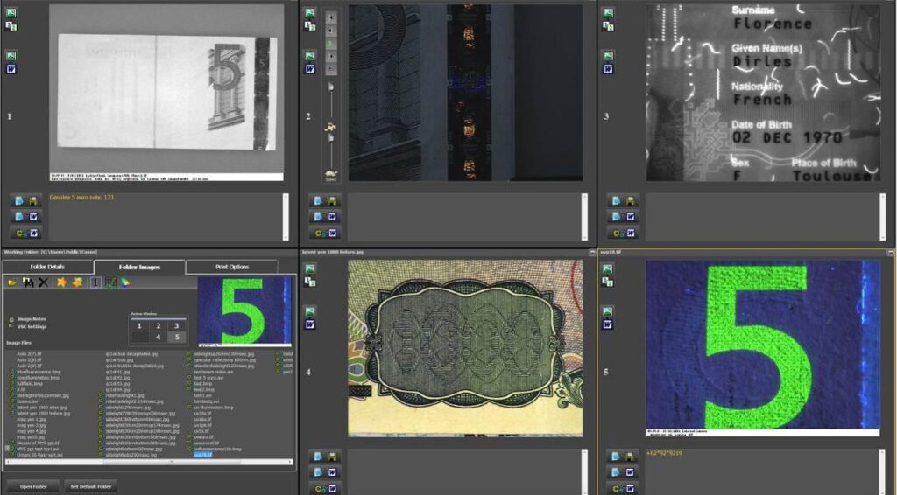Screen dimensions: 897x495
Task: Click the Set Default Folder button
Action: click(x=91, y=486)
